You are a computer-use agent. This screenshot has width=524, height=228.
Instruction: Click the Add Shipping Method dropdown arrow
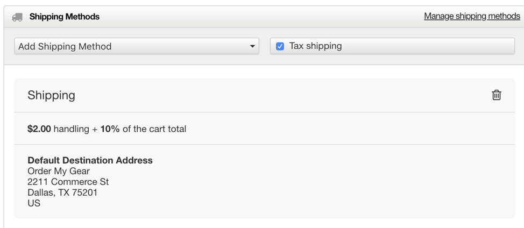pos(252,46)
